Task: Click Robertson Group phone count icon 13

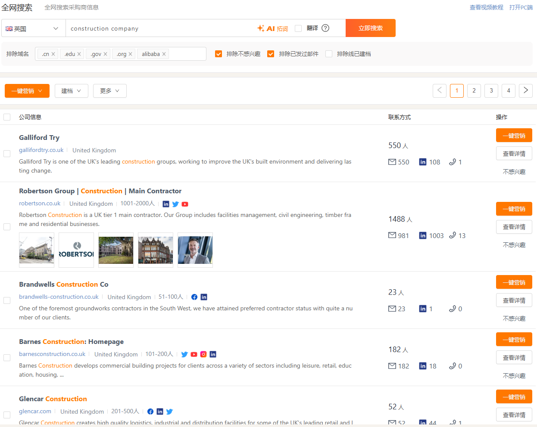Action: [452, 235]
